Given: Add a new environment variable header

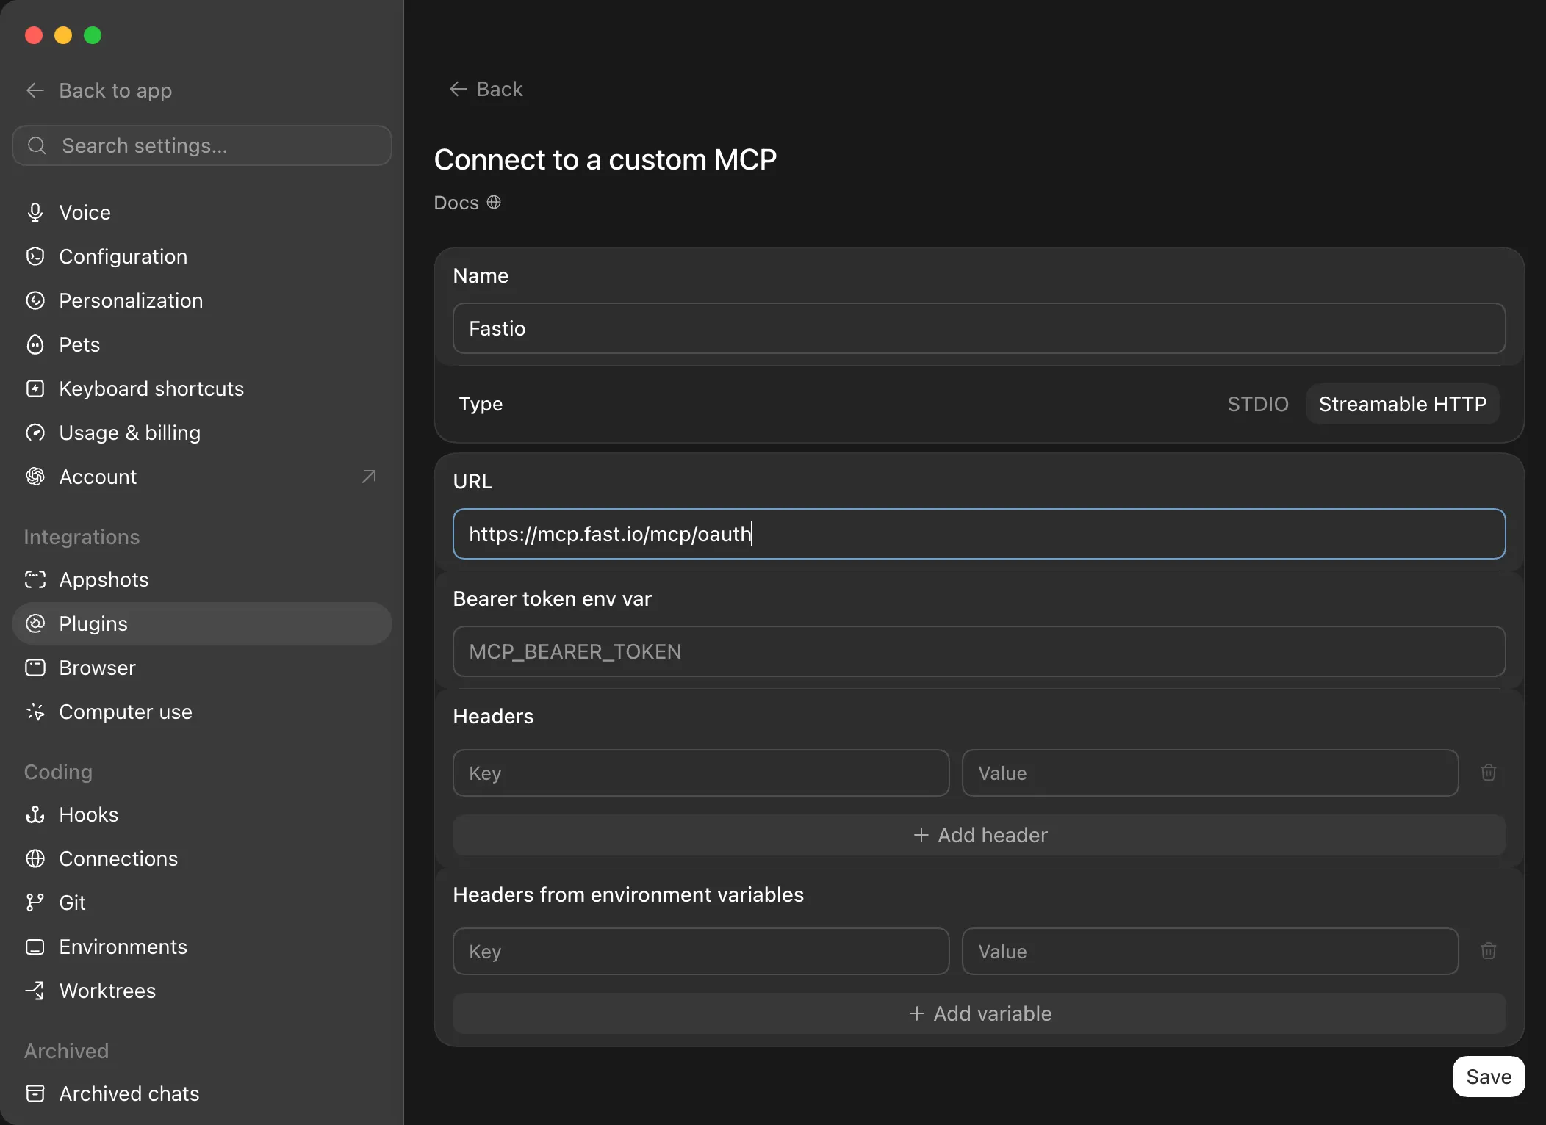Looking at the screenshot, I should [x=979, y=1013].
